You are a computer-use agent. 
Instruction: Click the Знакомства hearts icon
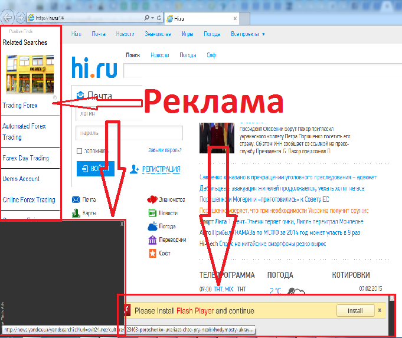(152, 199)
